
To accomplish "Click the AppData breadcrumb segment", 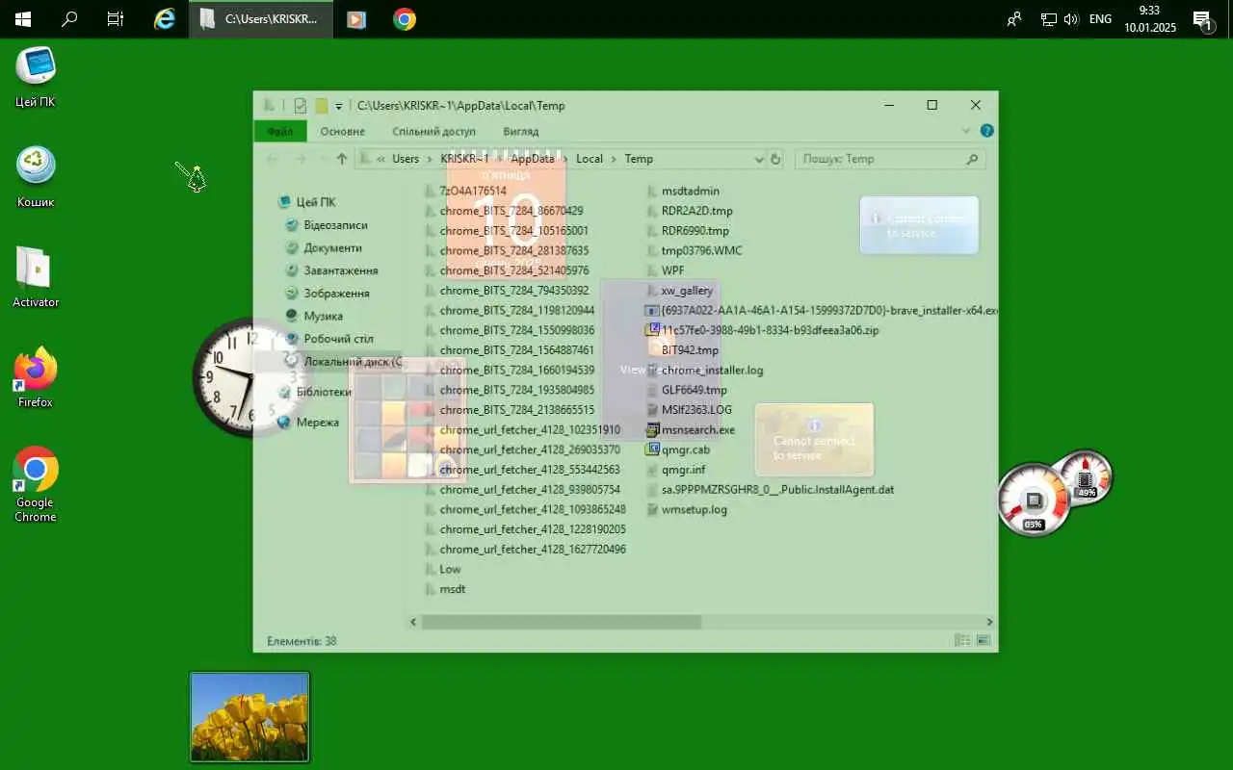I will (x=533, y=159).
